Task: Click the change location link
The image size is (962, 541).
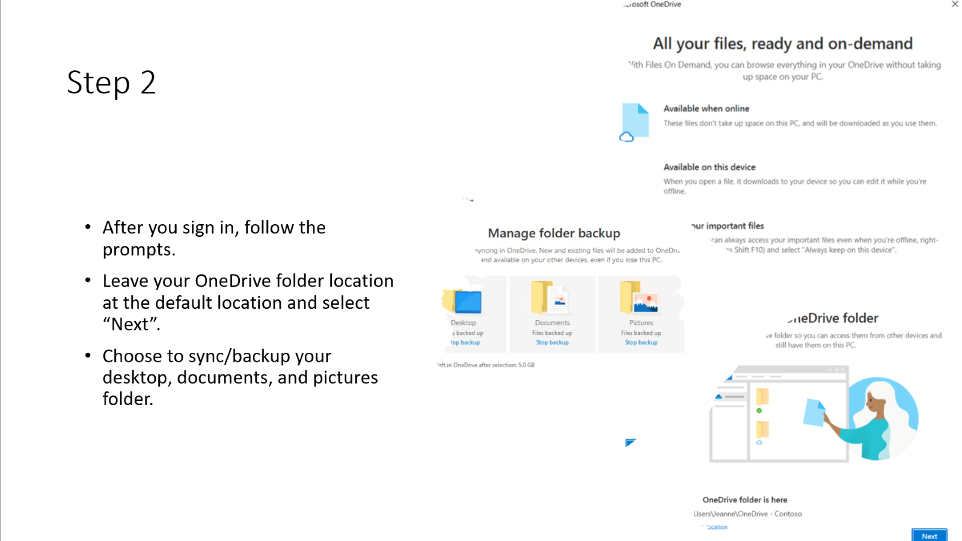Action: tap(716, 527)
